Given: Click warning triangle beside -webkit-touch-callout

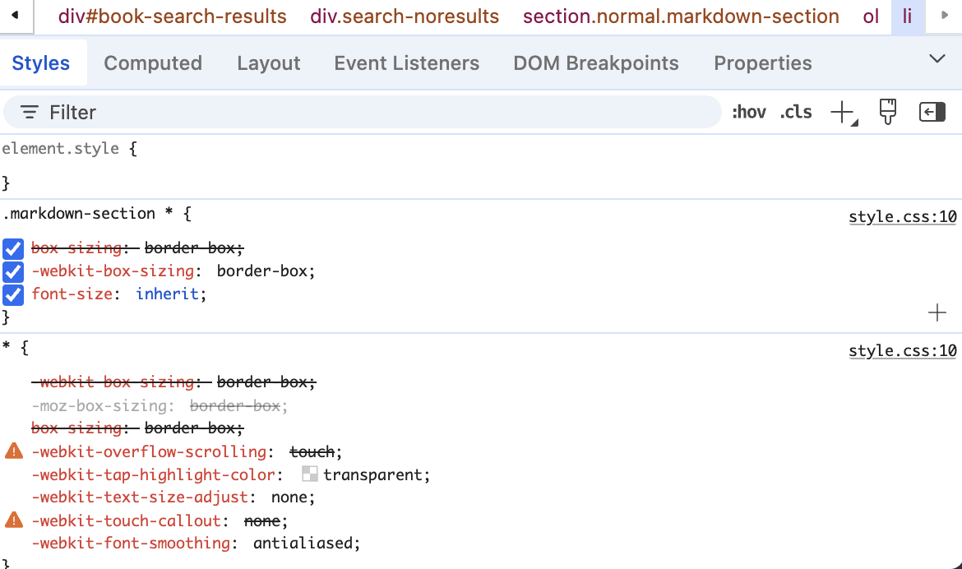Looking at the screenshot, I should [12, 520].
